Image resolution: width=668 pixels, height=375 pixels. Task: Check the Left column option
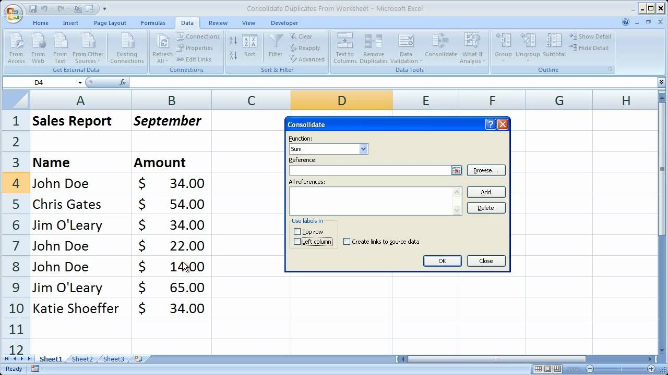[x=297, y=241]
